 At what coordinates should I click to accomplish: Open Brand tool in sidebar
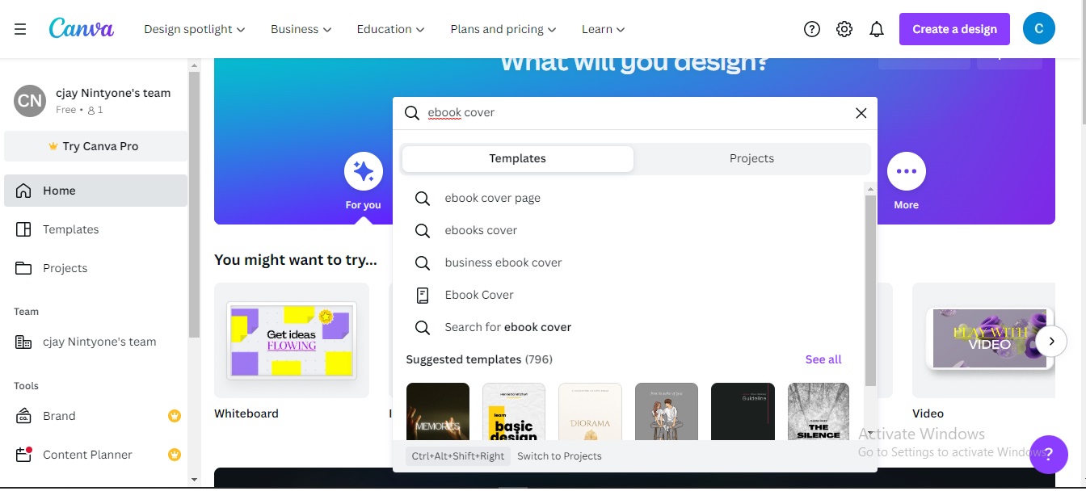tap(95, 416)
